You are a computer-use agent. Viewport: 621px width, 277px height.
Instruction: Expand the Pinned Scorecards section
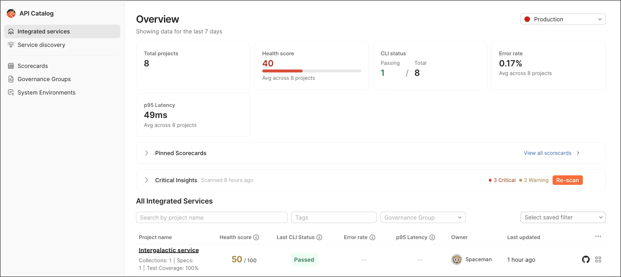pos(147,153)
